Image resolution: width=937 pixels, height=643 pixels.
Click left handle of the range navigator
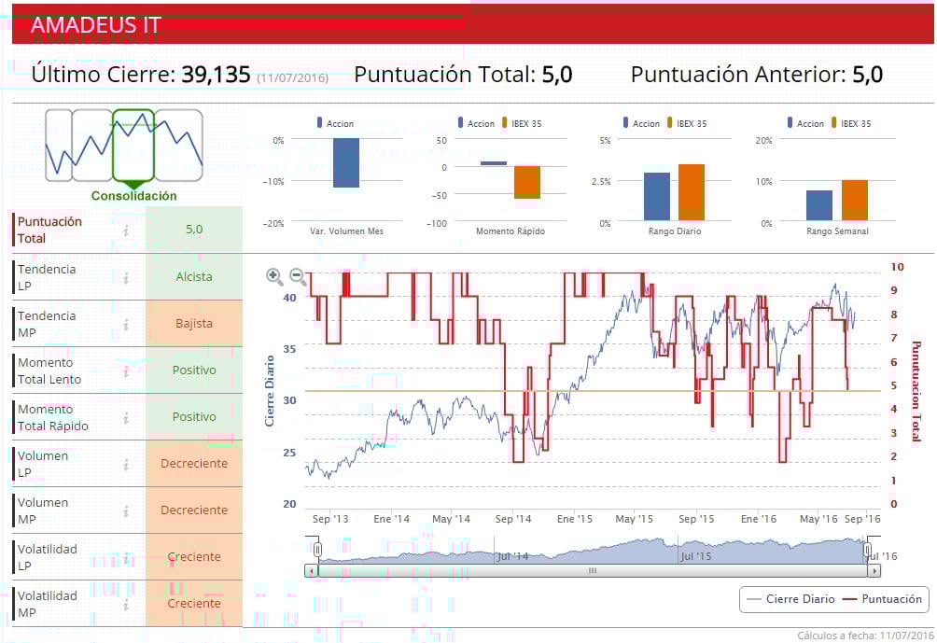click(317, 549)
